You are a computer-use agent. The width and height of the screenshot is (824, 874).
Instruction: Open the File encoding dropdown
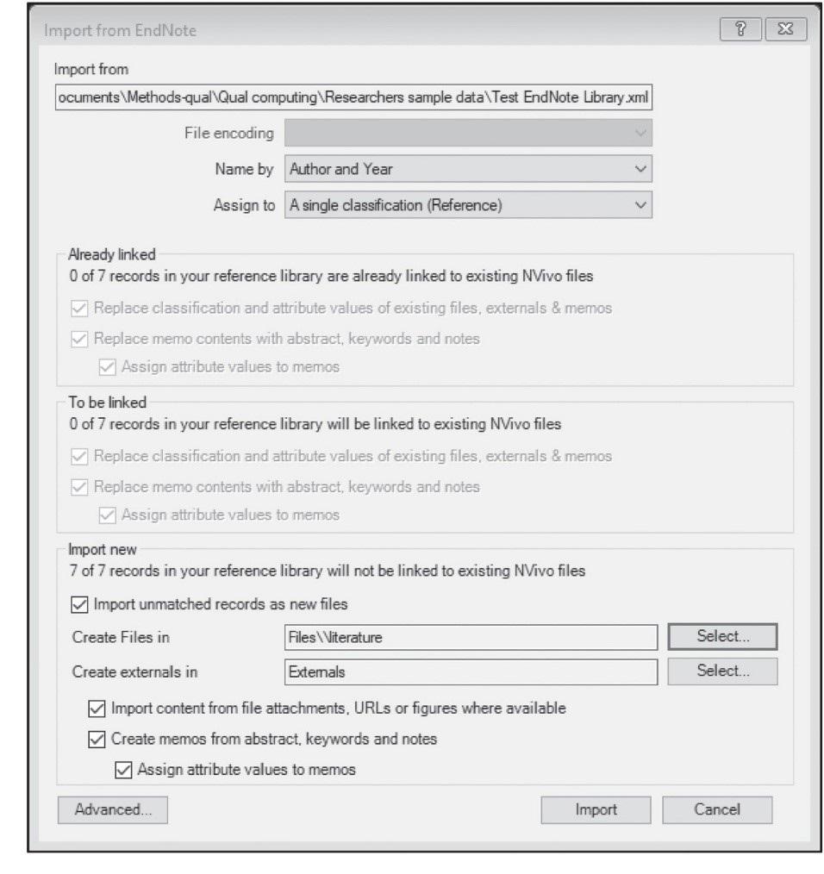pyautogui.click(x=468, y=133)
